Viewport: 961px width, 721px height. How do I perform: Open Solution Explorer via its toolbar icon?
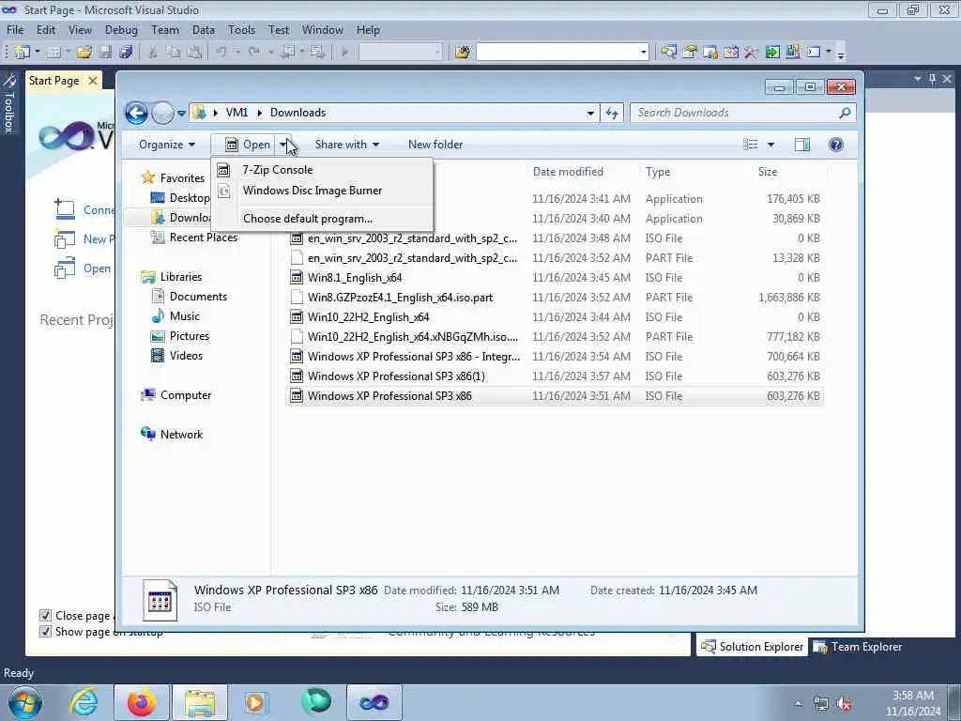(x=668, y=53)
